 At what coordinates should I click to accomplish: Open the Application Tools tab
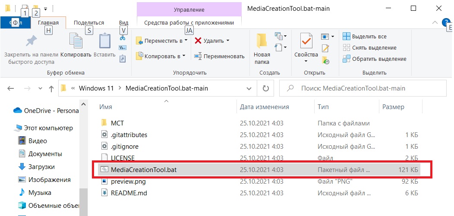click(x=189, y=23)
